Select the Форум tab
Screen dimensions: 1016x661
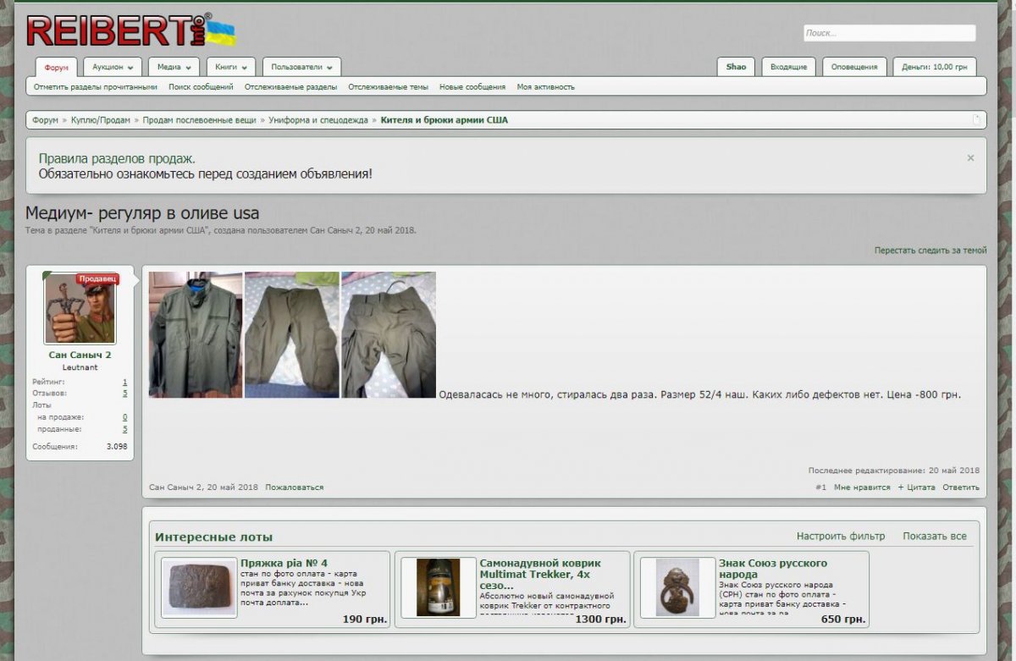pos(57,68)
